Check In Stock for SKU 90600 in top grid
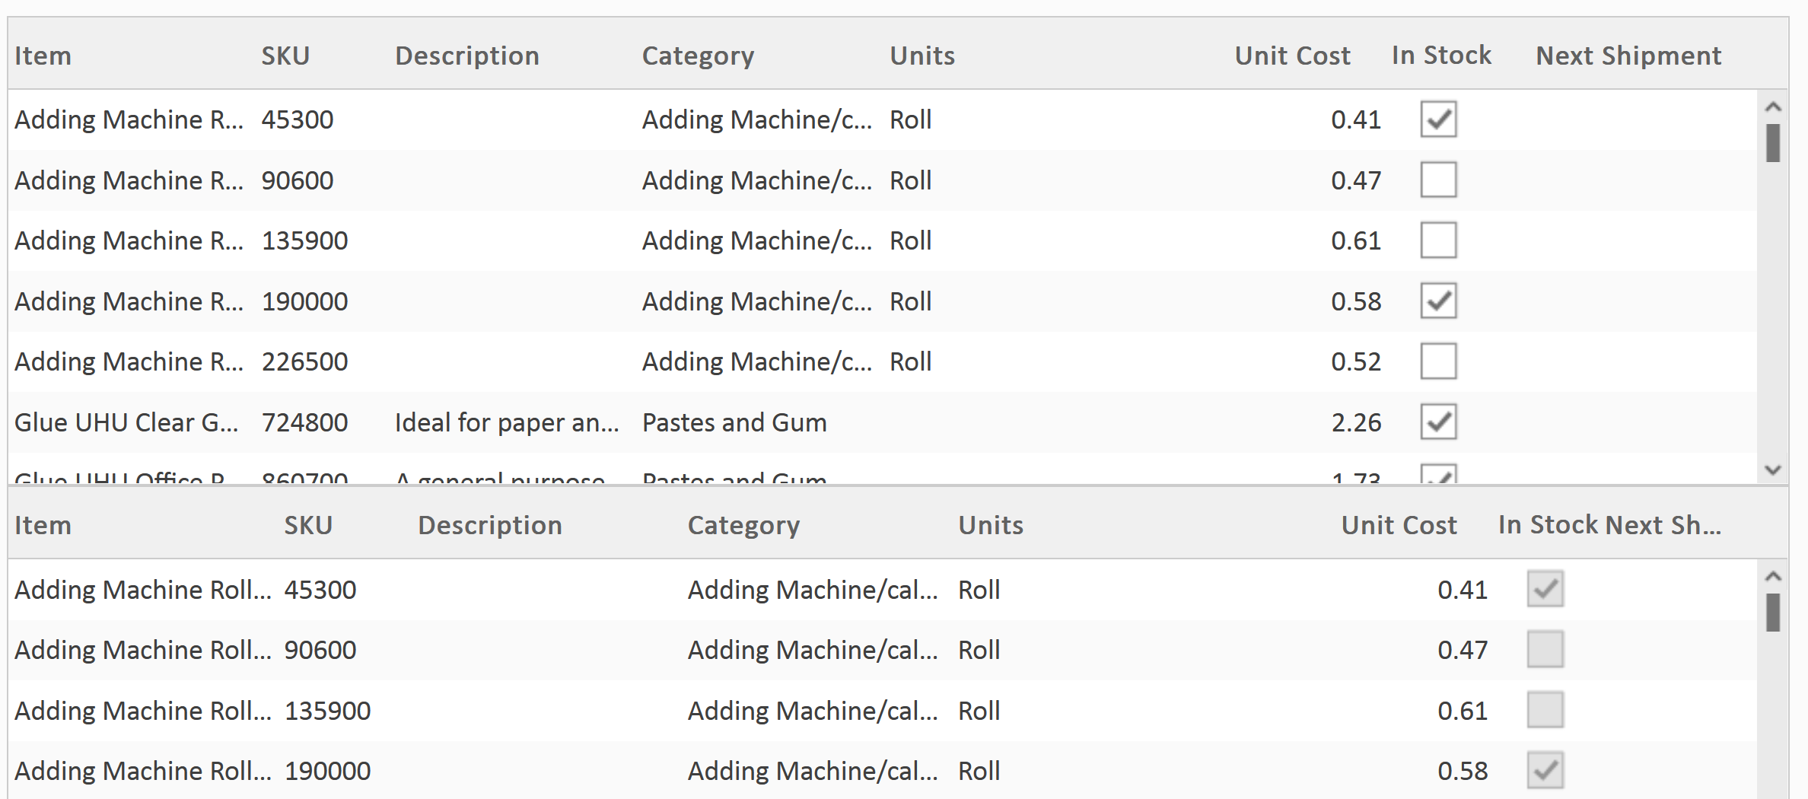Screen dimensions: 1808x799 tap(1438, 180)
